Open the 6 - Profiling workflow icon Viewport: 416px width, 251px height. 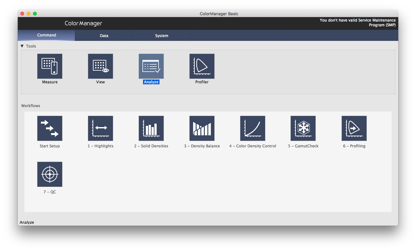pyautogui.click(x=354, y=128)
